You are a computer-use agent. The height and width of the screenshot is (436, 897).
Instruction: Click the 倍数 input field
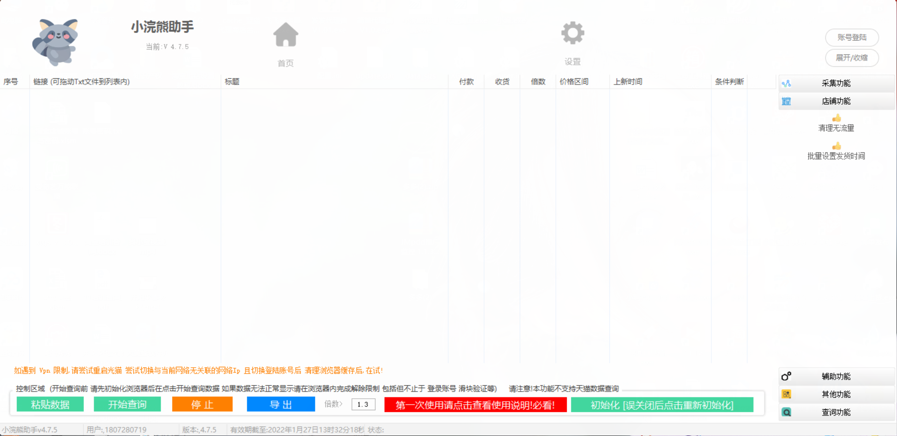click(363, 404)
